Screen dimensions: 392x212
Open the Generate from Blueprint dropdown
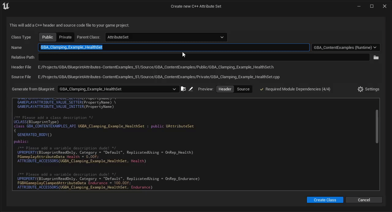point(118,89)
